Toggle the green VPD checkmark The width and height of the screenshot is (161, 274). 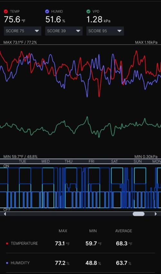88,12
